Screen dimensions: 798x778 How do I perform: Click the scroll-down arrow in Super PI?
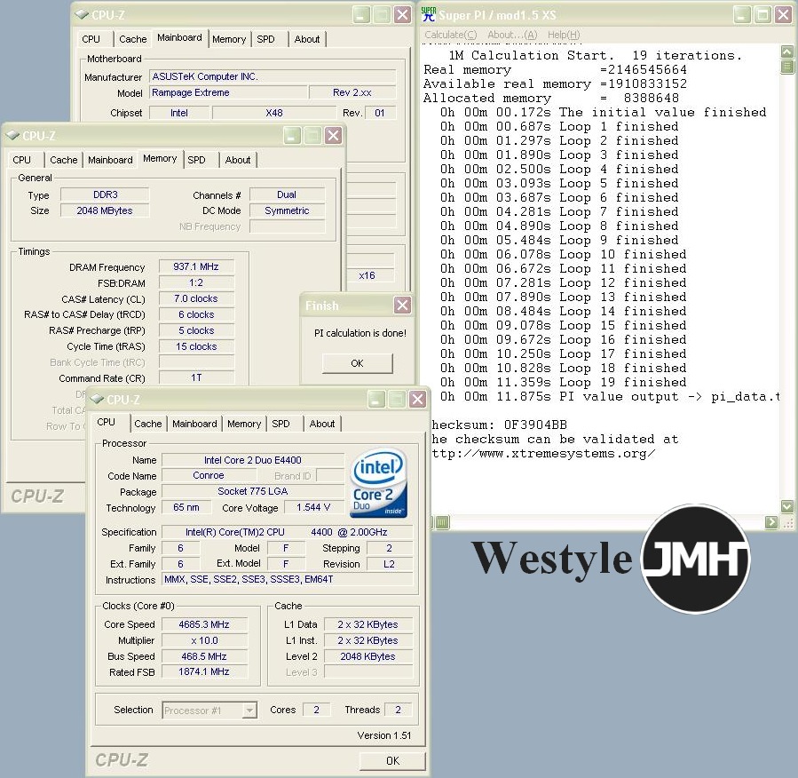coord(786,506)
